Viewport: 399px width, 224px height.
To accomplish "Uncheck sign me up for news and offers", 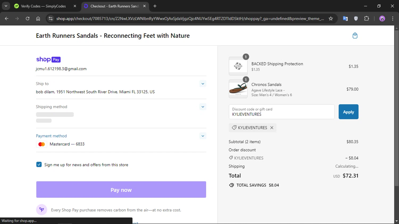I will tap(39, 164).
